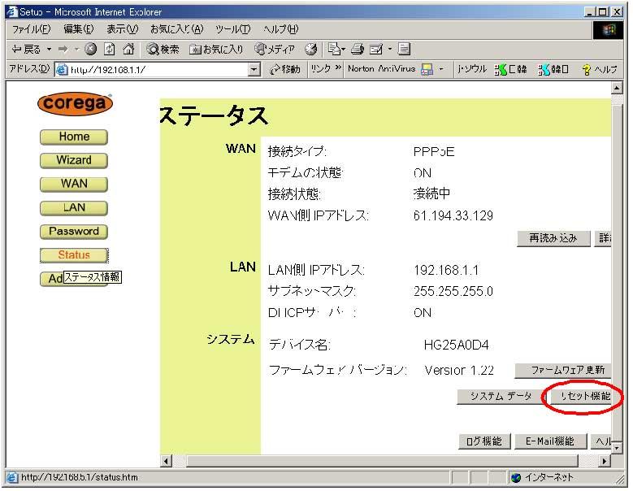
Task: Open the 戻る back history dropdown arrow
Action: pos(48,50)
